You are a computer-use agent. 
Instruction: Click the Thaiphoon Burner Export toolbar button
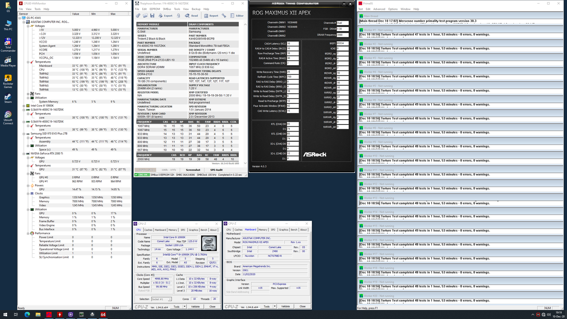click(x=165, y=16)
